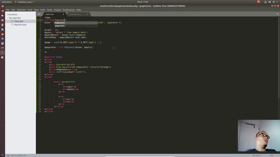Go to next tab with right arrow
Image resolution: width=280 pixels, height=157 pixels.
click(40, 14)
